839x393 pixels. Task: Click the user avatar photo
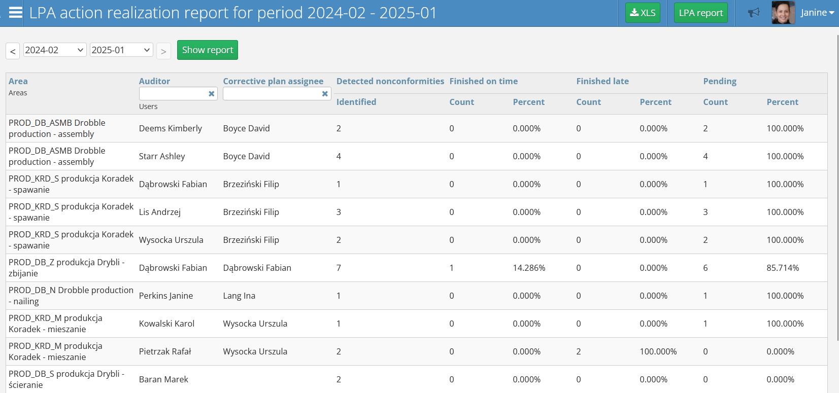783,13
